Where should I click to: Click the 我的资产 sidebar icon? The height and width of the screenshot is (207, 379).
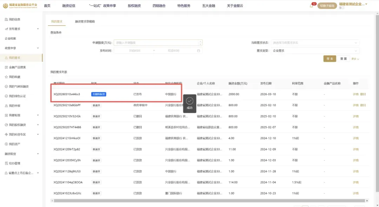6,144
